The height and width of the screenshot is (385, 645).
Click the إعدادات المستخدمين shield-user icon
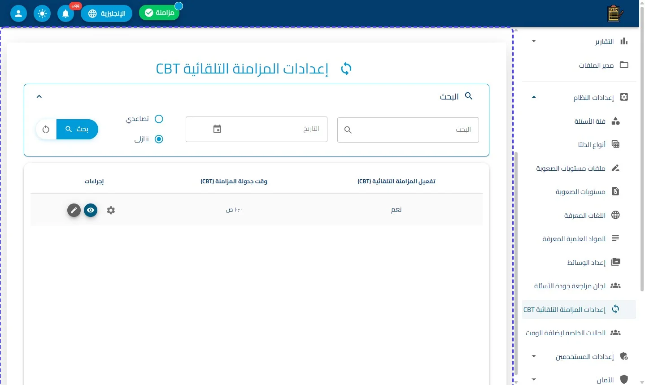pos(624,356)
